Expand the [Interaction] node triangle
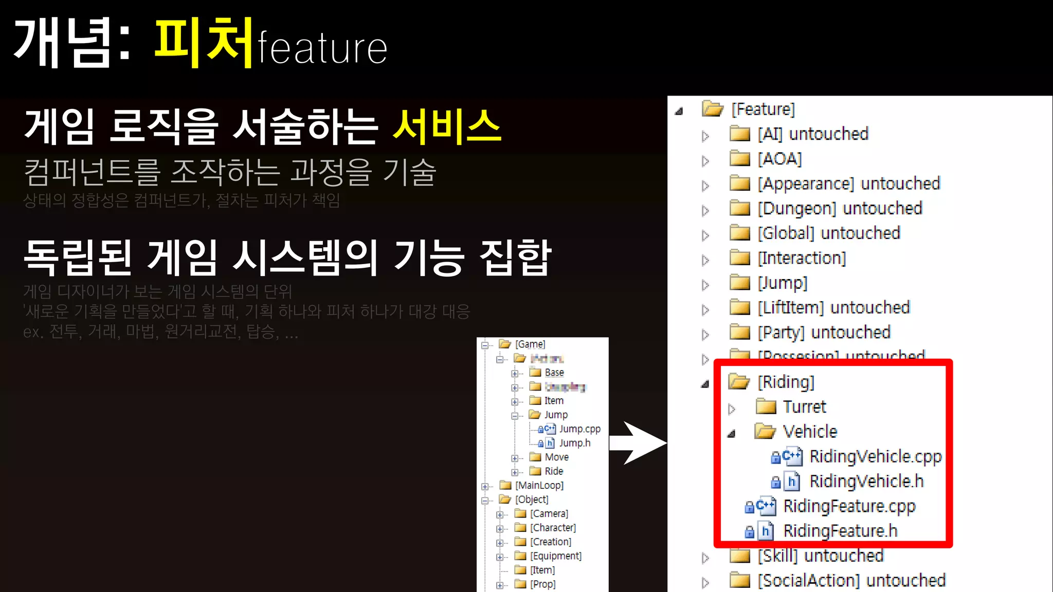The height and width of the screenshot is (592, 1053). coord(705,260)
